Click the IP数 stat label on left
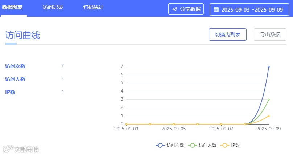The width and height of the screenshot is (293, 155). click(10, 92)
